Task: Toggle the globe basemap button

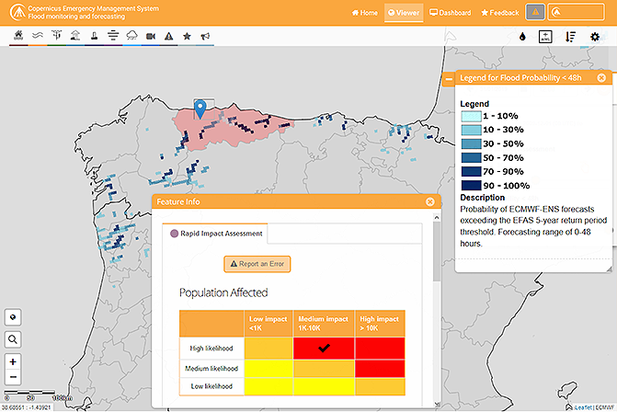Action: (x=14, y=316)
